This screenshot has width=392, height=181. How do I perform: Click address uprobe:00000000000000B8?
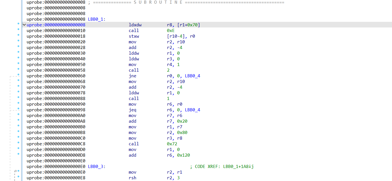click(56, 133)
